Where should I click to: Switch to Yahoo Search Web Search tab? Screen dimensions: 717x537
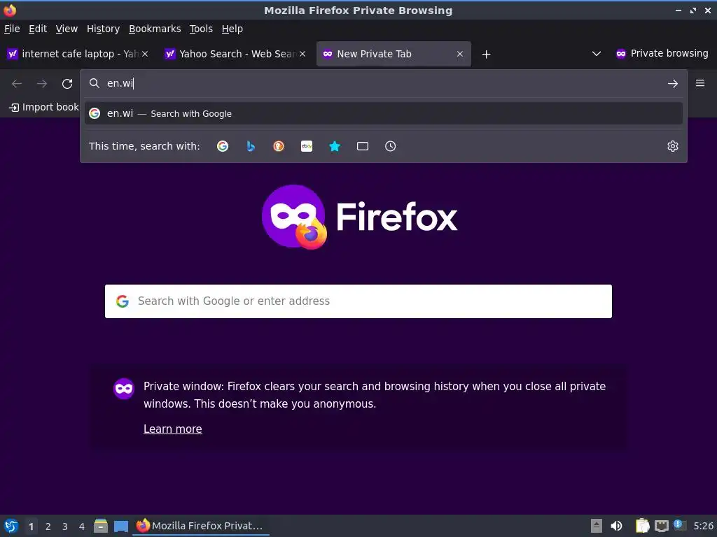click(236, 54)
